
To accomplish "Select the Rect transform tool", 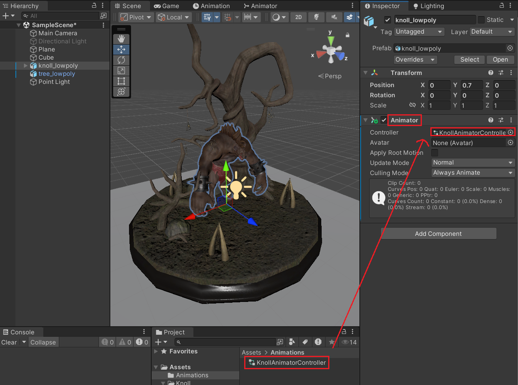I will (121, 81).
